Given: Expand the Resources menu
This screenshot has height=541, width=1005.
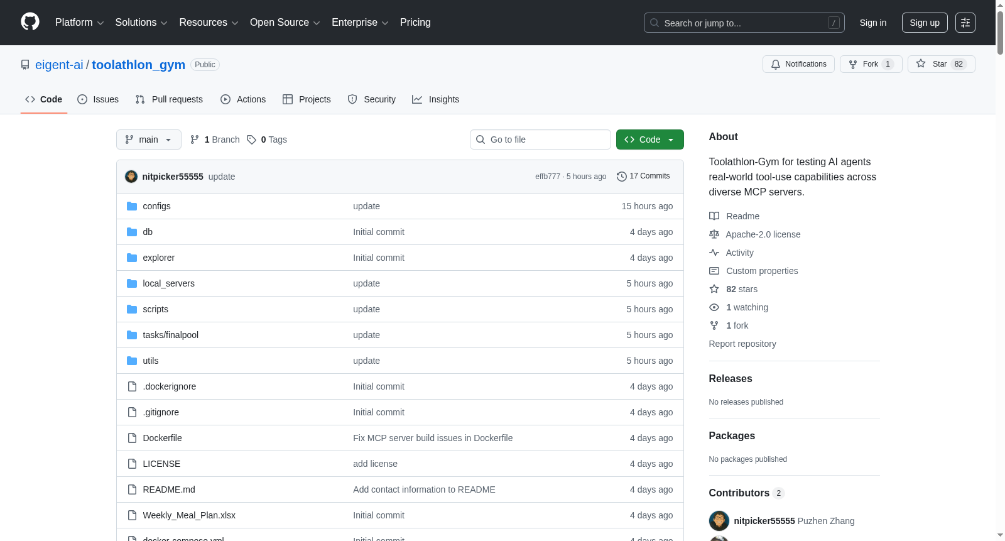Looking at the screenshot, I should point(209,23).
